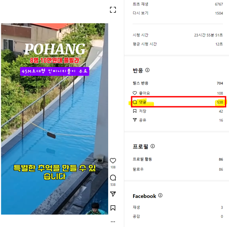Select the highlighted 댓글 row
The height and width of the screenshot is (227, 229).
(x=178, y=102)
